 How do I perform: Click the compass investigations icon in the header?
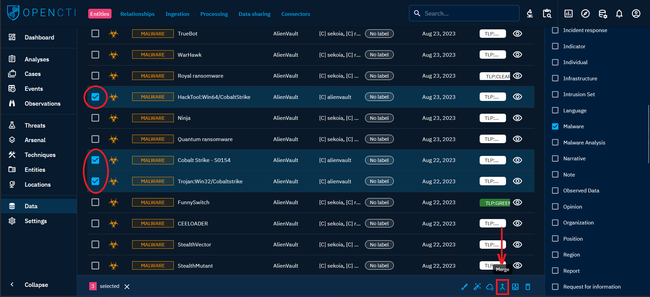pos(585,13)
